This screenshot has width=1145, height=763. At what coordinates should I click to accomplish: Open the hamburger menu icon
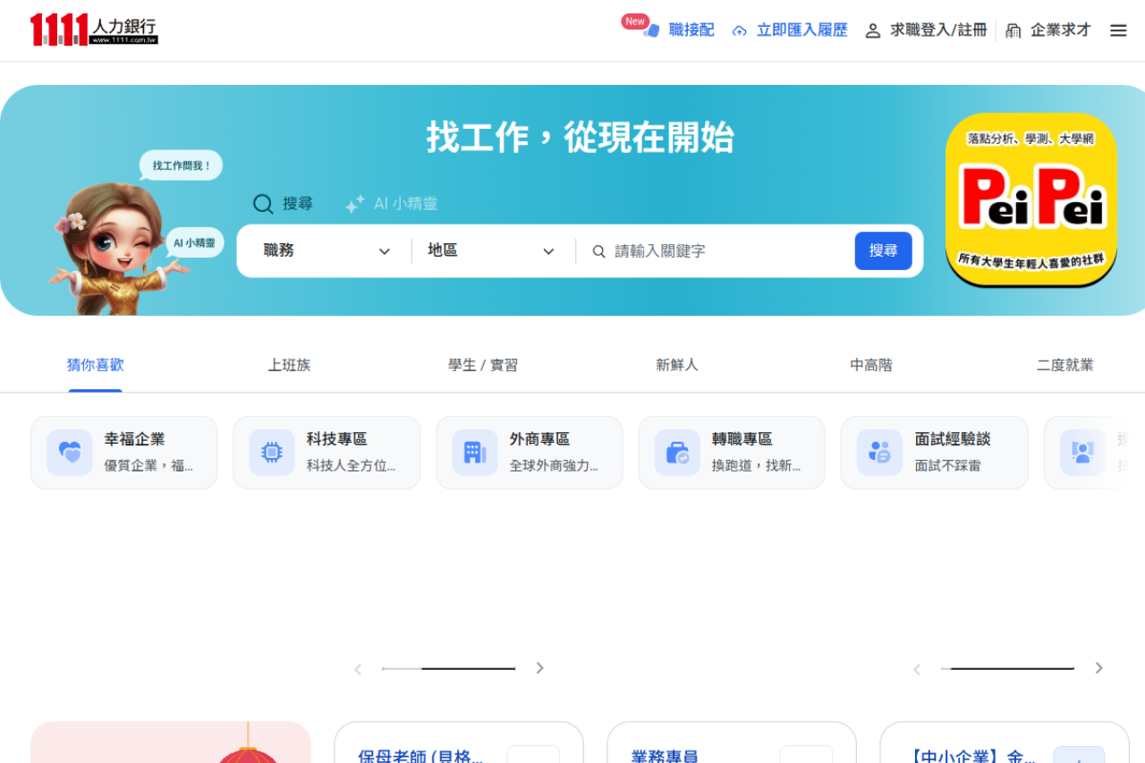click(1118, 30)
